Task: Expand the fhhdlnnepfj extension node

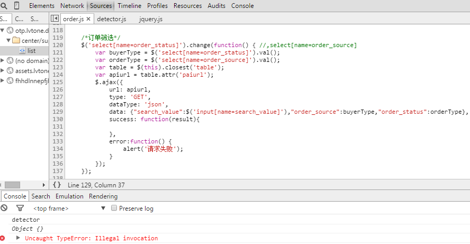Action: pos(3,80)
